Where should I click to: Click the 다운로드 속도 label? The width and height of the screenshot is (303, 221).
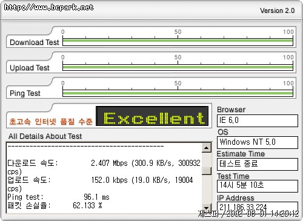point(33,163)
